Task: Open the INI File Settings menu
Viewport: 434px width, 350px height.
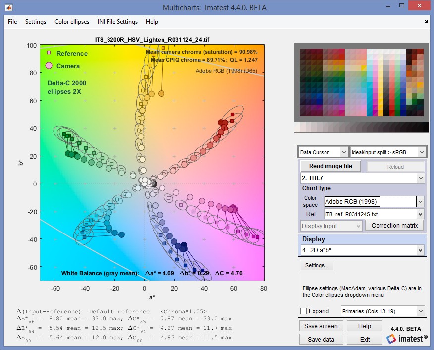Action: tap(117, 22)
